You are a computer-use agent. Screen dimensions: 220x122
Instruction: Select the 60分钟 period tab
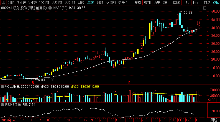coord(70,2)
